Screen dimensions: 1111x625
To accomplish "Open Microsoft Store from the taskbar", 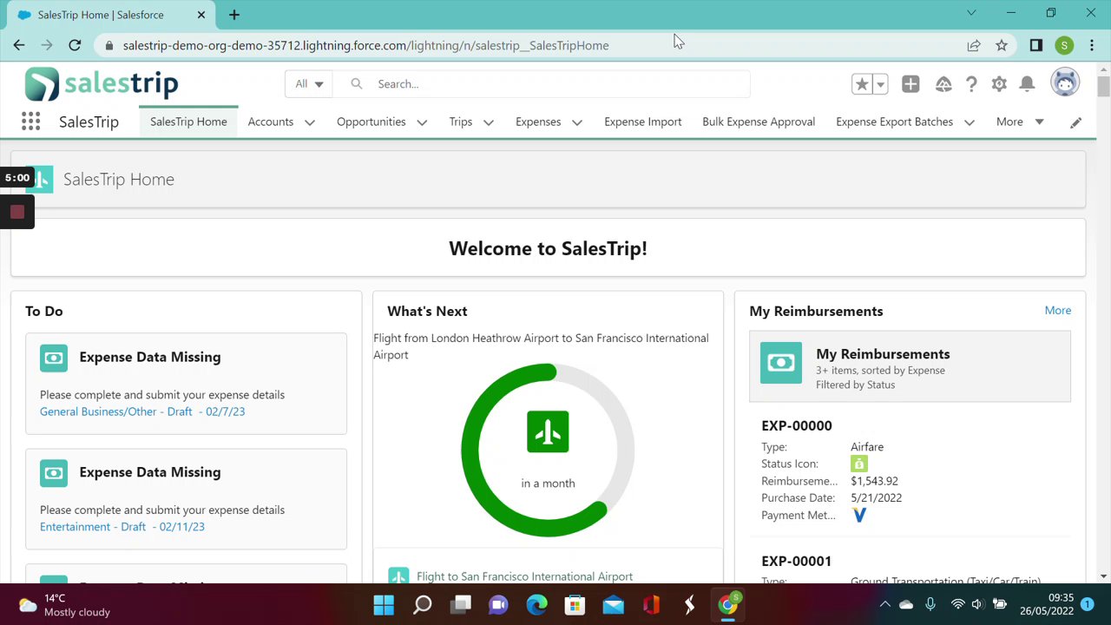I will coord(575,604).
